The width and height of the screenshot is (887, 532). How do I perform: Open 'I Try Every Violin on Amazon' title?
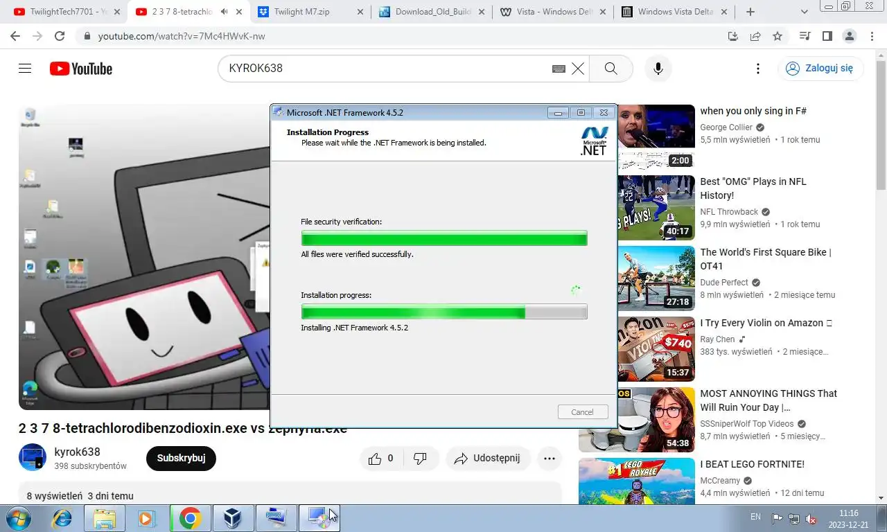point(766,323)
